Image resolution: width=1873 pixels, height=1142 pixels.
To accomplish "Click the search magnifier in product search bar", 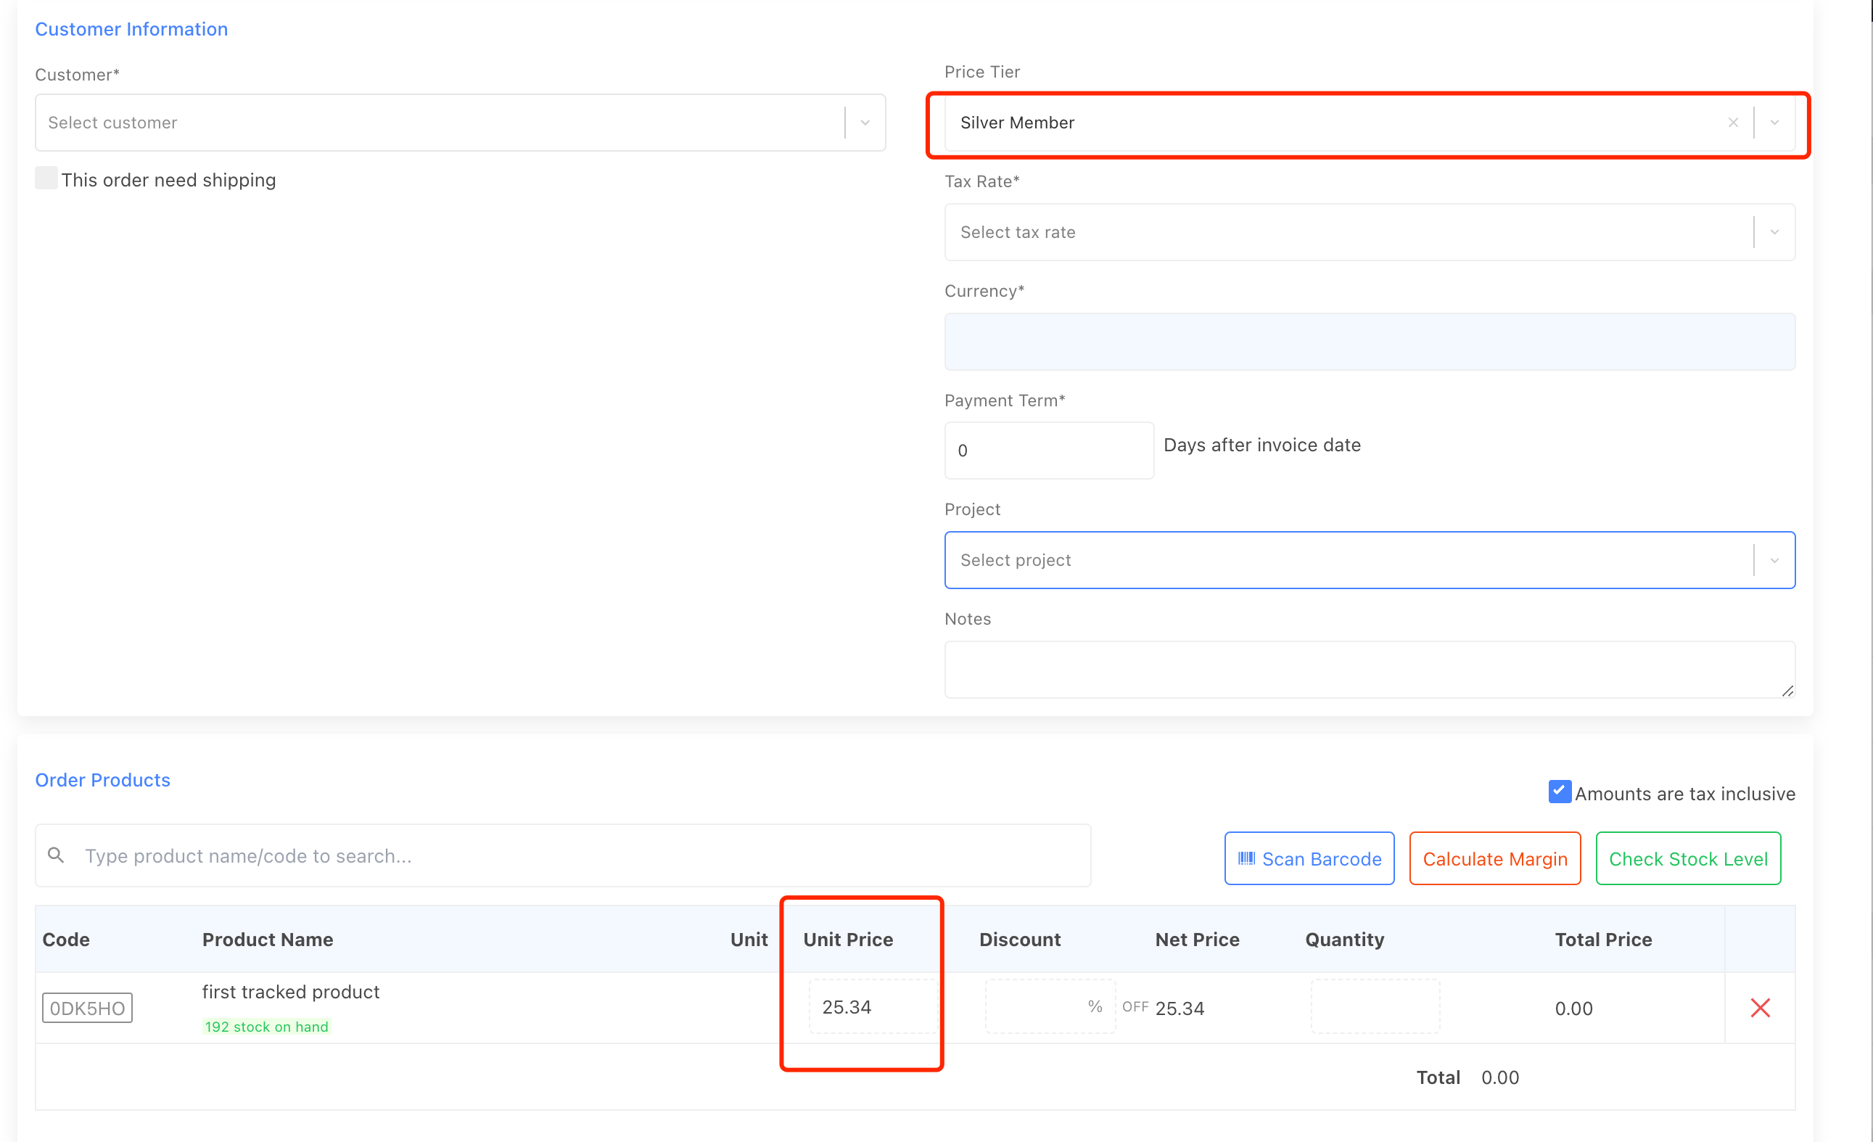I will point(55,855).
